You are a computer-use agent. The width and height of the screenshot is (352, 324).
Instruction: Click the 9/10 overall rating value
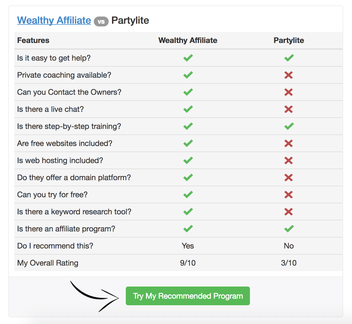point(188,263)
